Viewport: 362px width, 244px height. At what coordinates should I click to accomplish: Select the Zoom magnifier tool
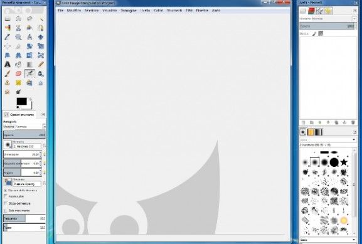pyautogui.click(x=18, y=37)
